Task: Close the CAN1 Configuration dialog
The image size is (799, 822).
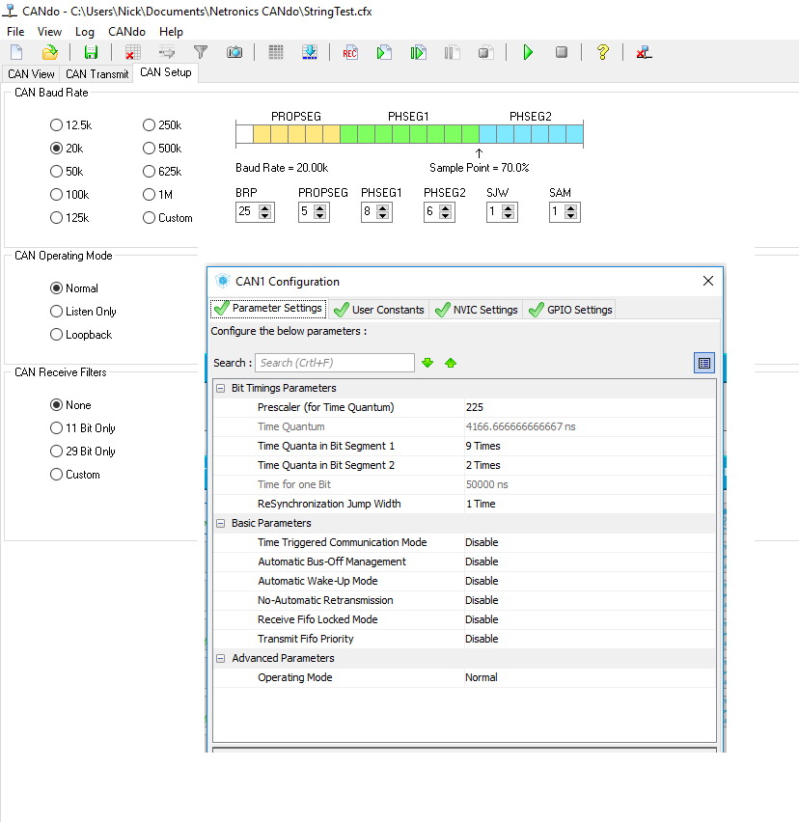Action: click(707, 281)
